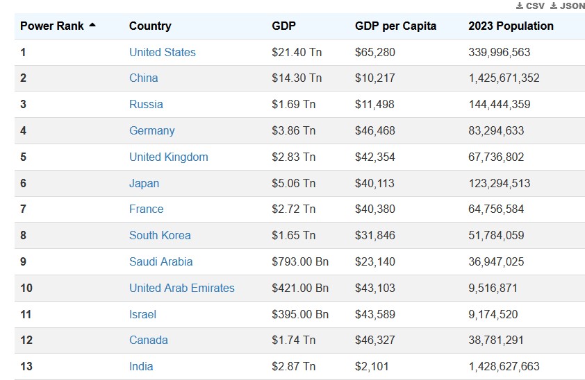Click the India country link

tap(141, 366)
